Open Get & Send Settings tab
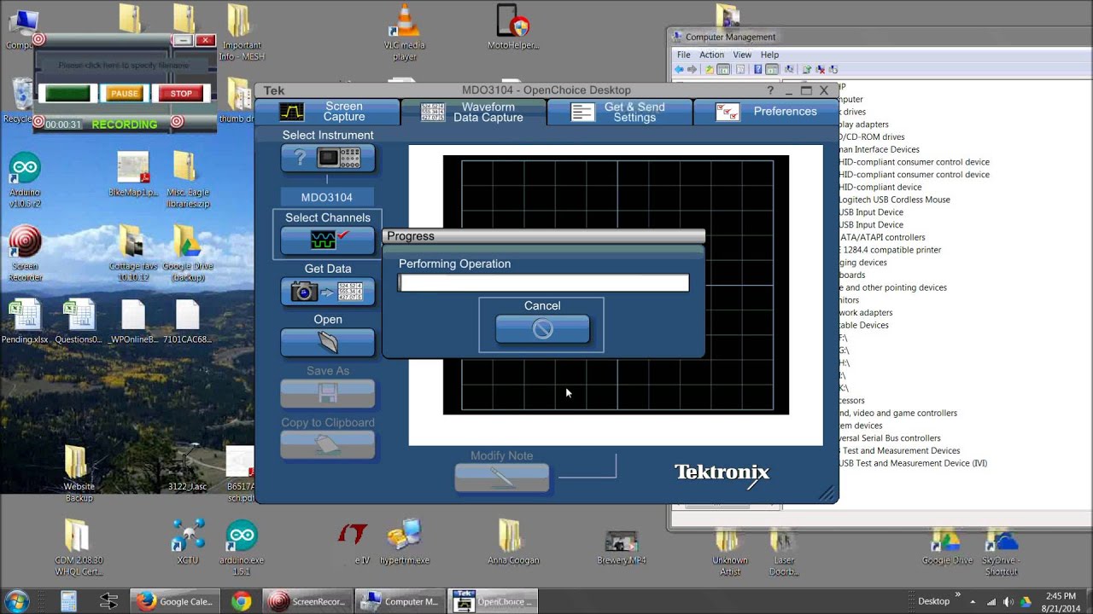Screen dimensions: 1093x614 (x=619, y=112)
